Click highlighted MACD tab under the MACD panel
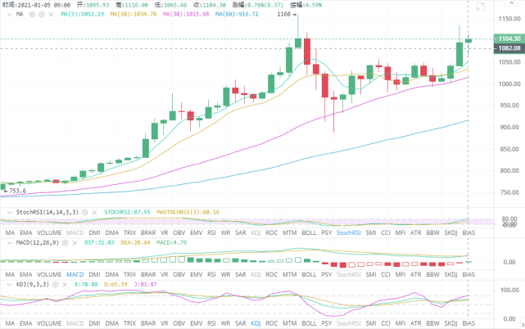 click(x=75, y=274)
